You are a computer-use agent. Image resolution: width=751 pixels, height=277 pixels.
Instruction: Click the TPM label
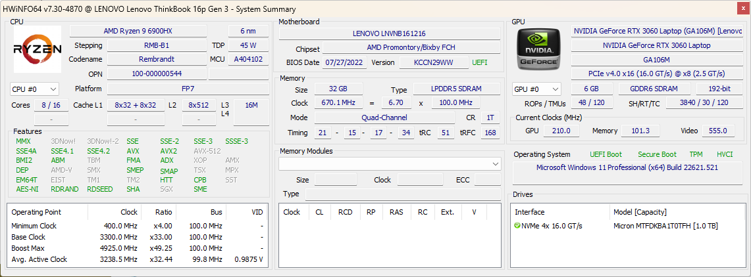696,154
